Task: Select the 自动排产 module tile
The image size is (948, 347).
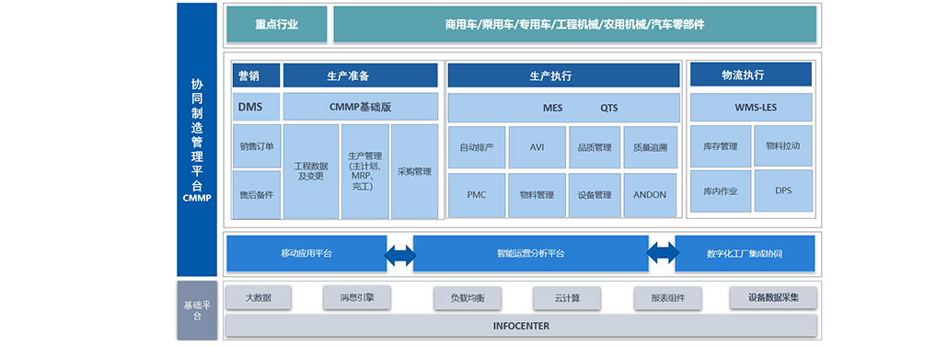Action: pos(477,147)
